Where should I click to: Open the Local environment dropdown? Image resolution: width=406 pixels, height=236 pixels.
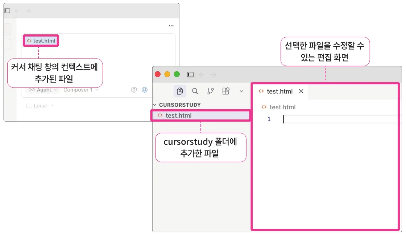(x=40, y=106)
